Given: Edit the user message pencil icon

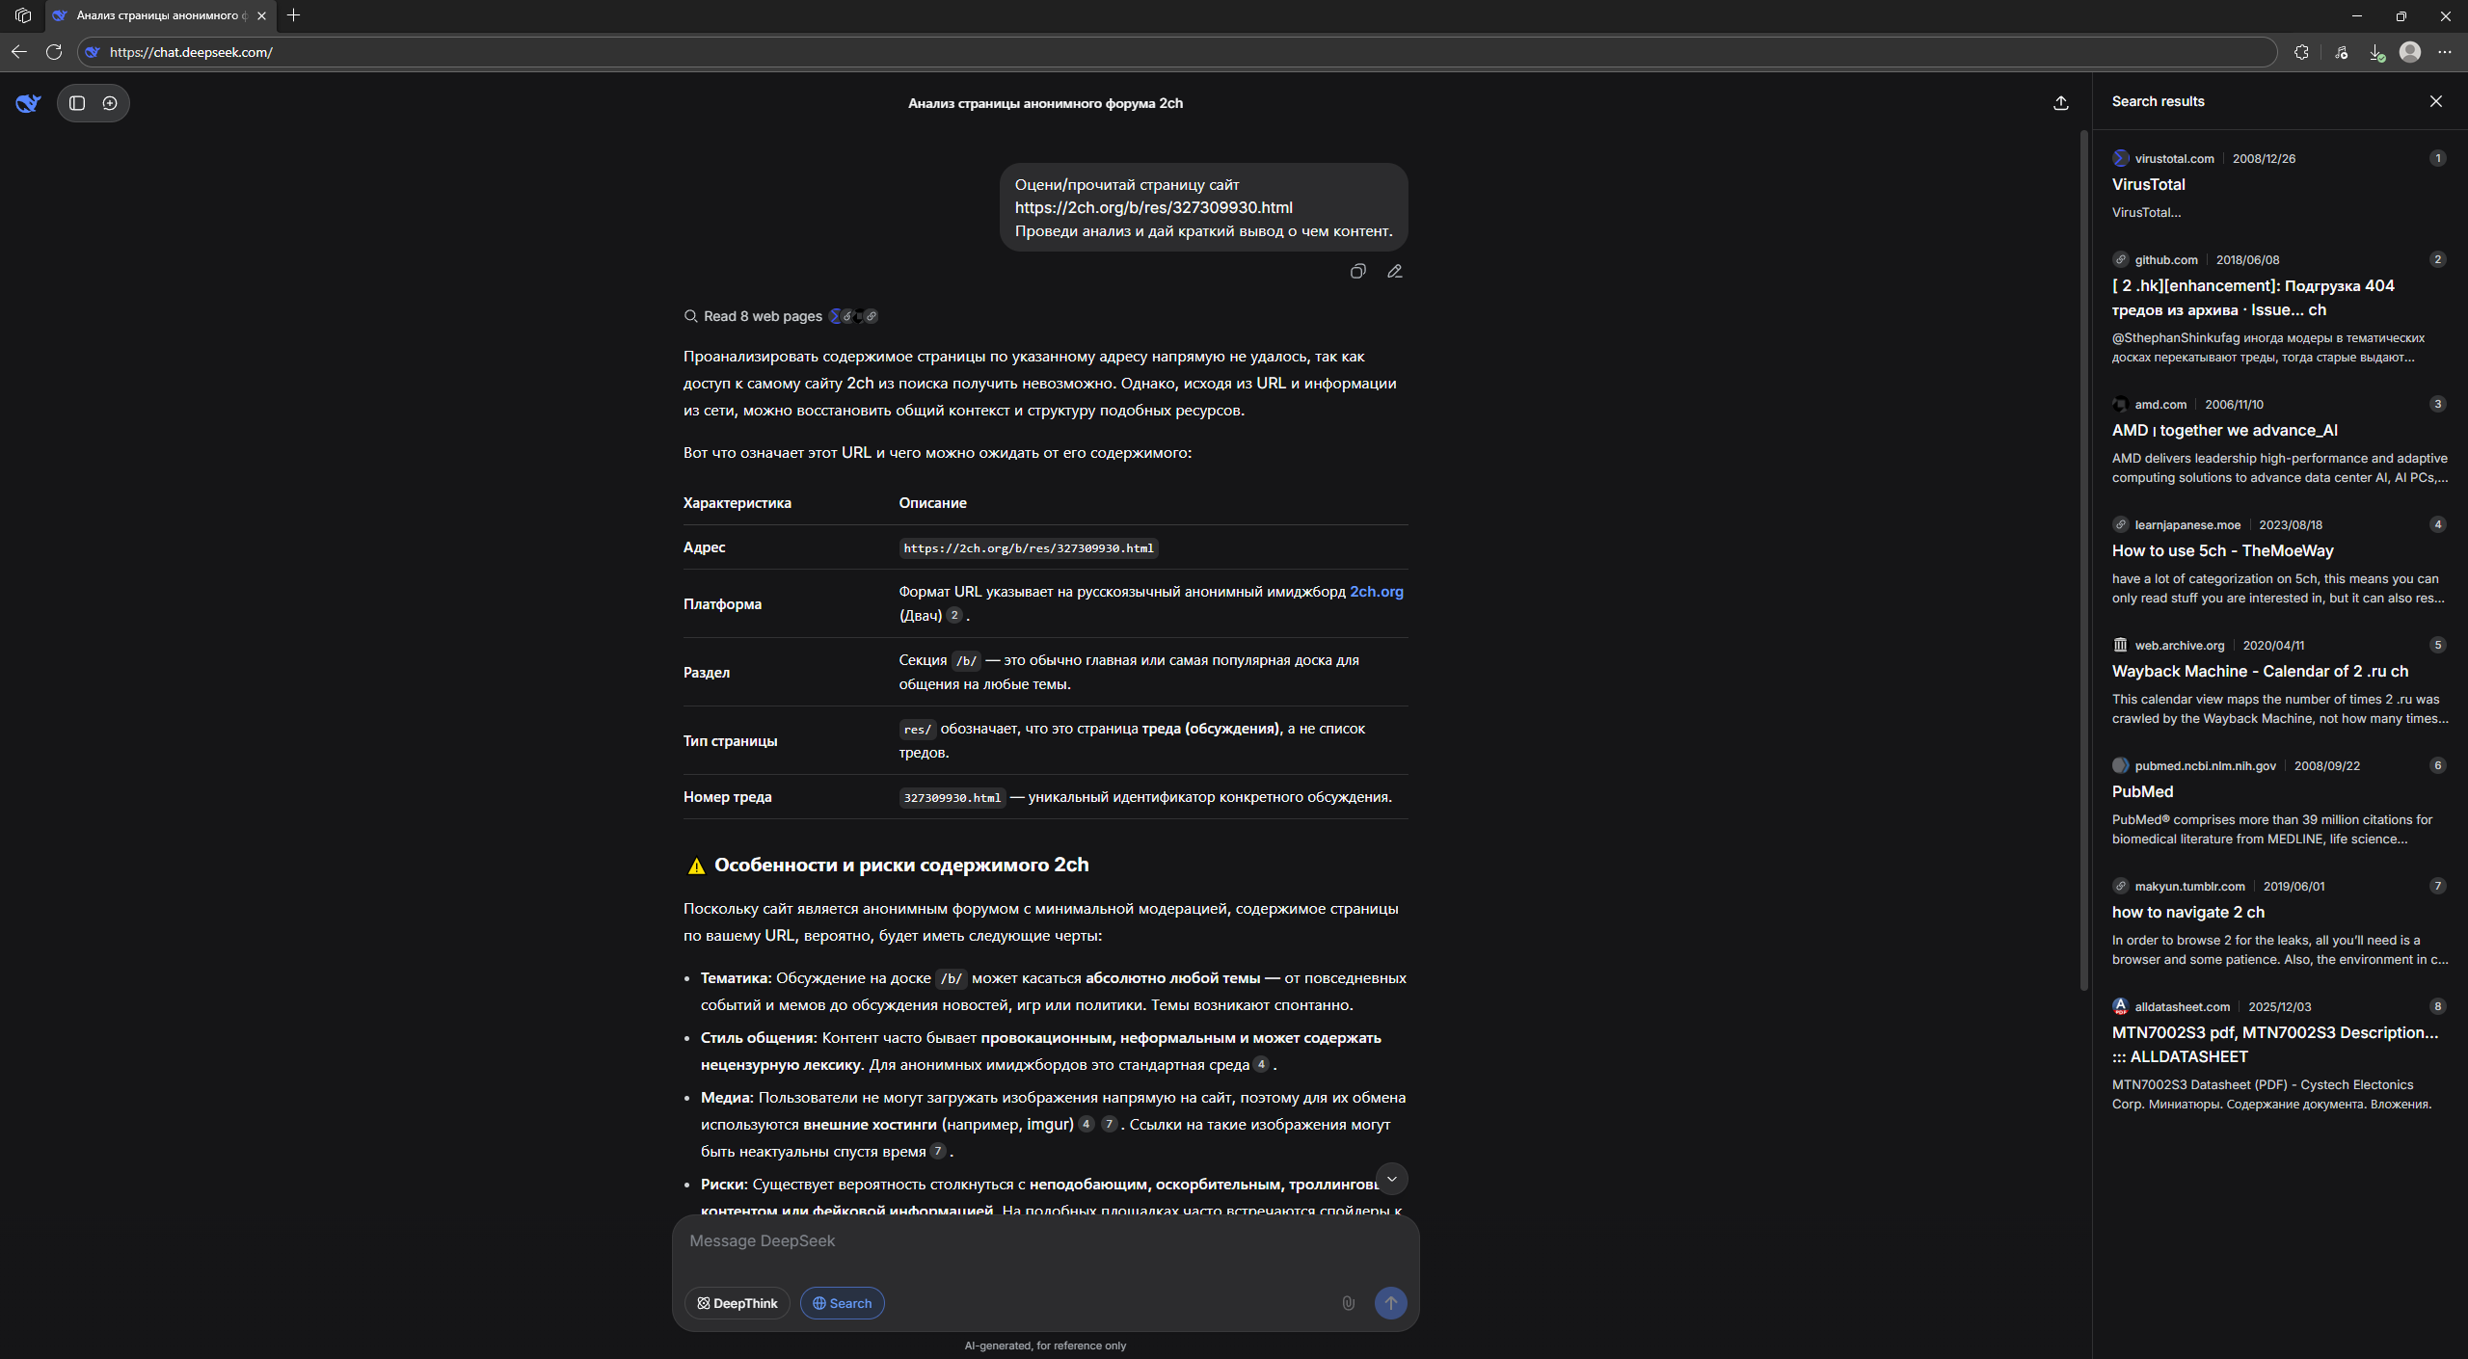Looking at the screenshot, I should click(x=1394, y=272).
